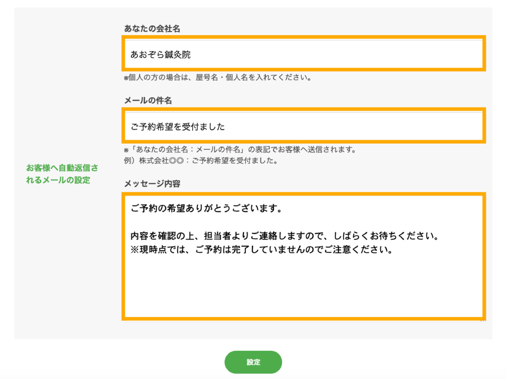Focus the メールの件名 input field
506x379 pixels.
click(303, 126)
